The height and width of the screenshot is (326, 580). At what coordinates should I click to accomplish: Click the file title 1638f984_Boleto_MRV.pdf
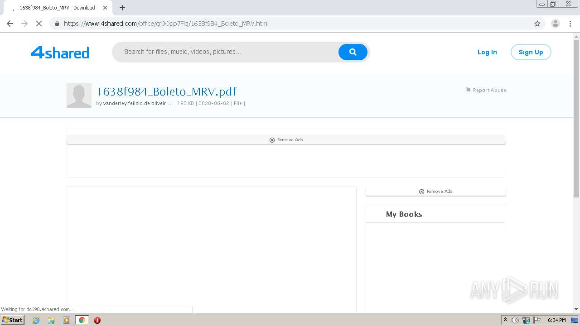[x=167, y=91]
